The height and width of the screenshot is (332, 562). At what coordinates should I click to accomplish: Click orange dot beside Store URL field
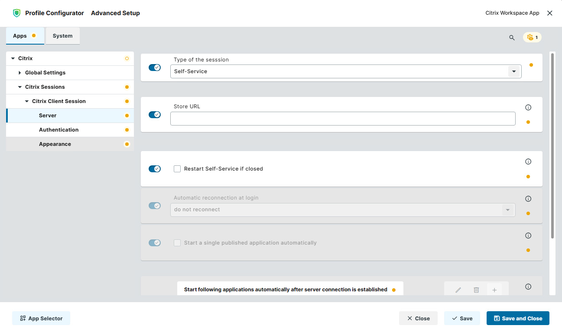point(528,122)
